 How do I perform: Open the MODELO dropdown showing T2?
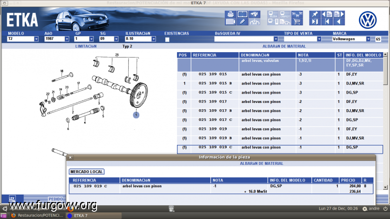[36, 39]
